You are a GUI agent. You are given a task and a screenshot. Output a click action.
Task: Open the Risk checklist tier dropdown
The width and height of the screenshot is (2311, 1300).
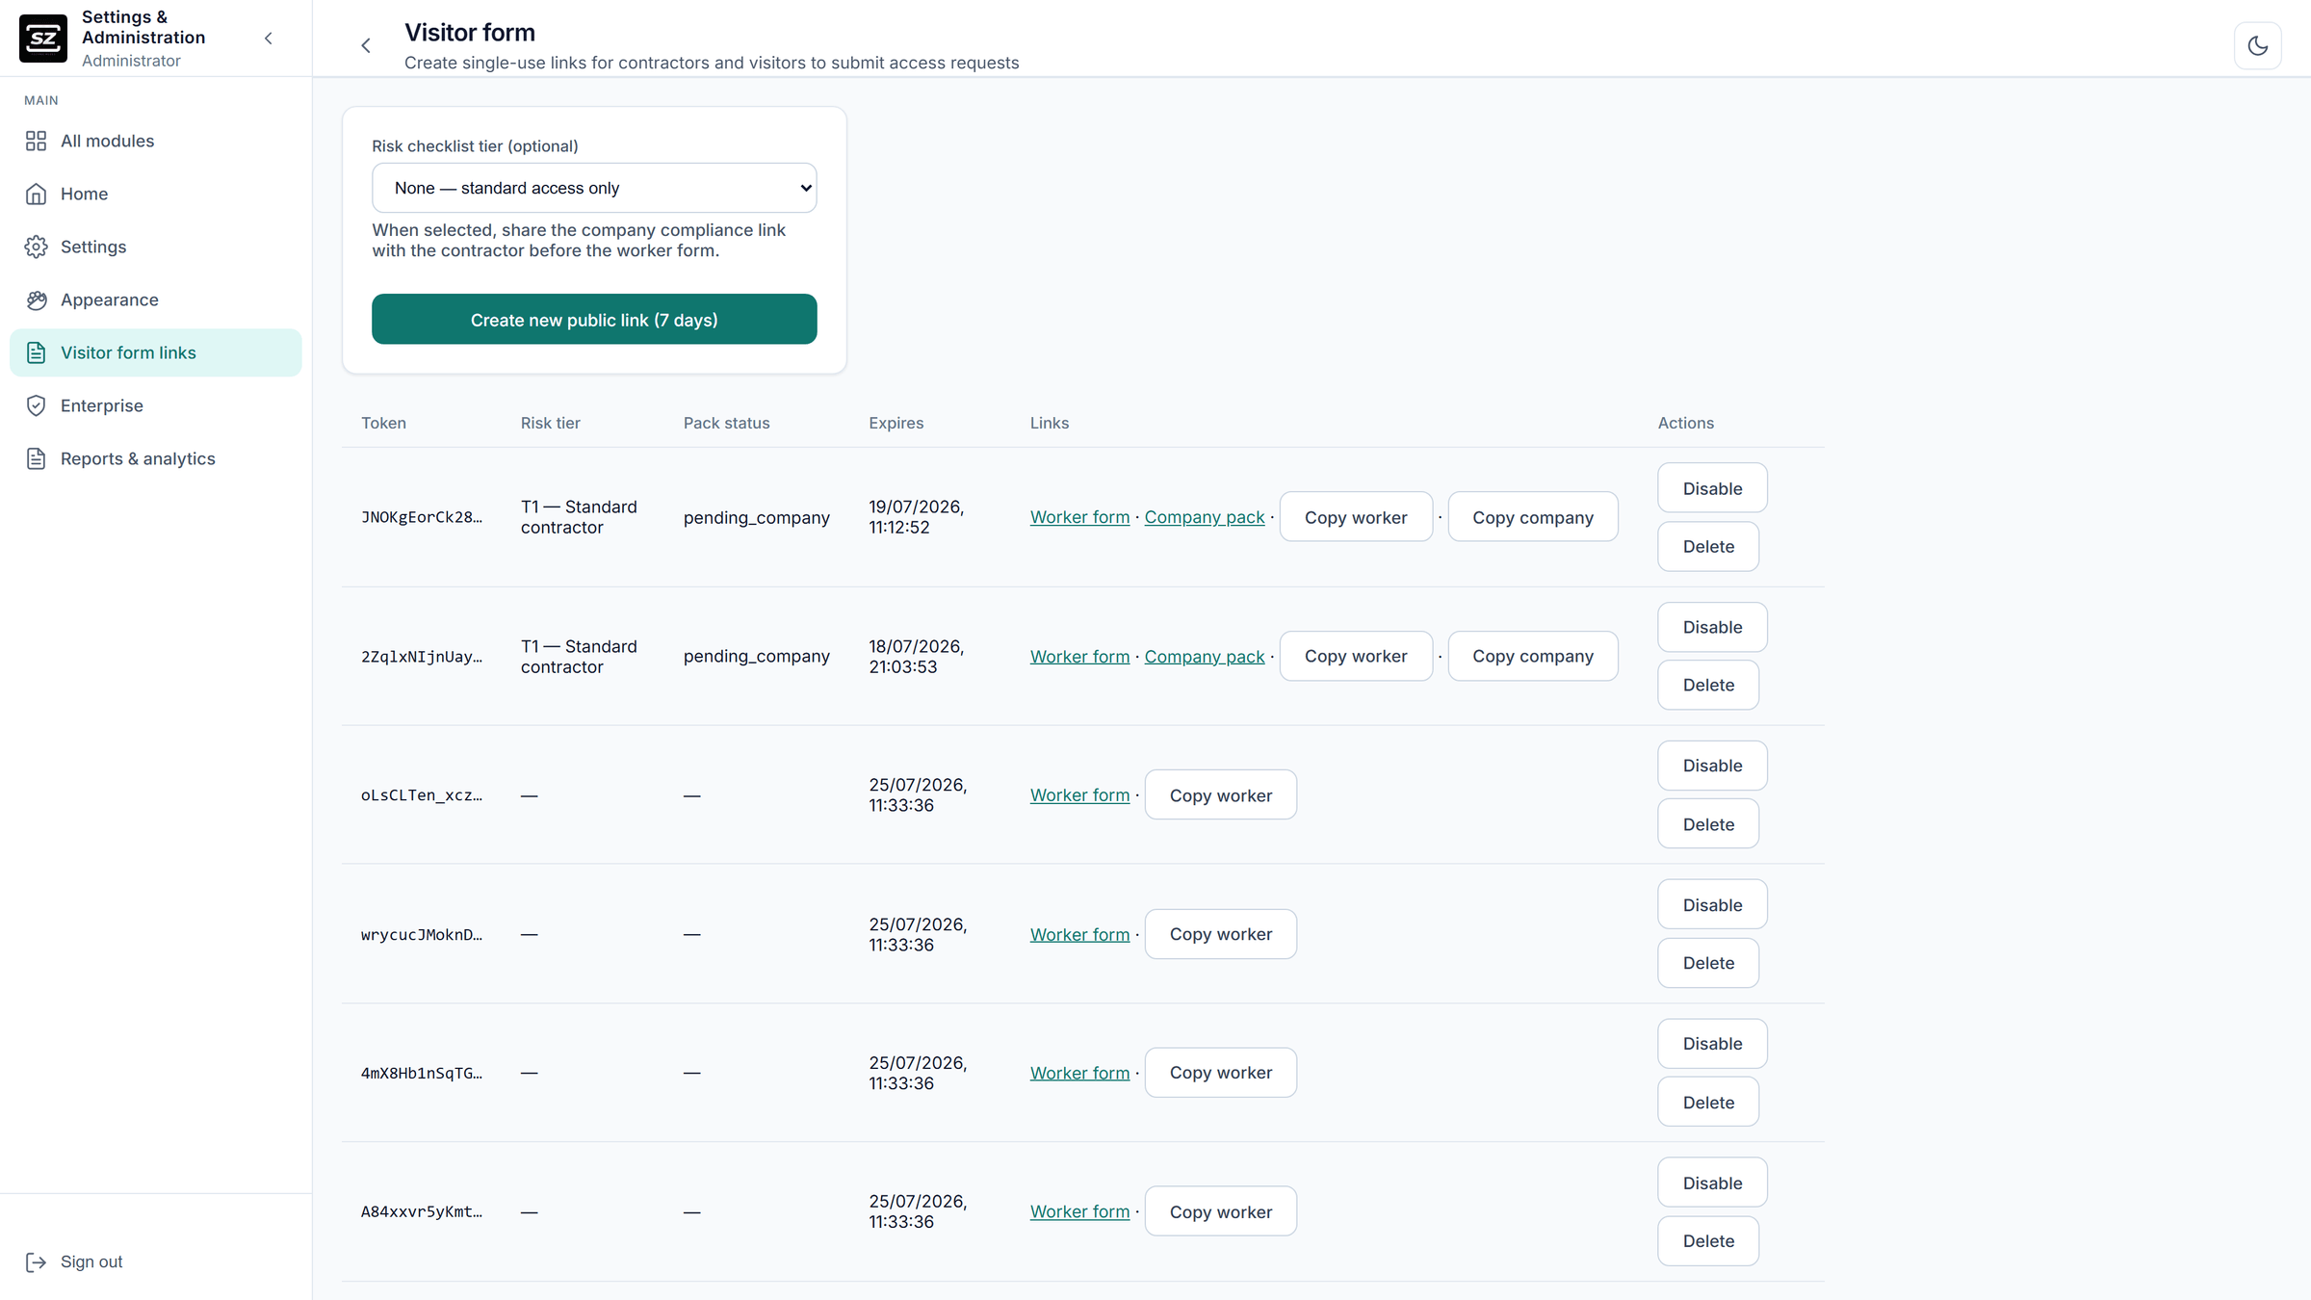594,188
